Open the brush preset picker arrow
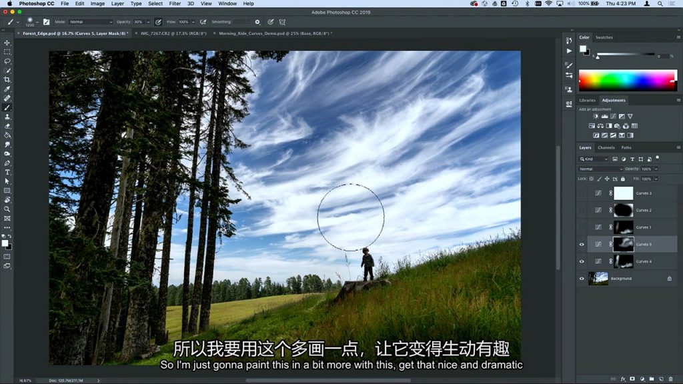683x384 pixels. [37, 22]
